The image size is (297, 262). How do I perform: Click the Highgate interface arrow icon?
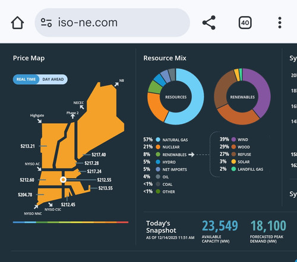(39, 121)
